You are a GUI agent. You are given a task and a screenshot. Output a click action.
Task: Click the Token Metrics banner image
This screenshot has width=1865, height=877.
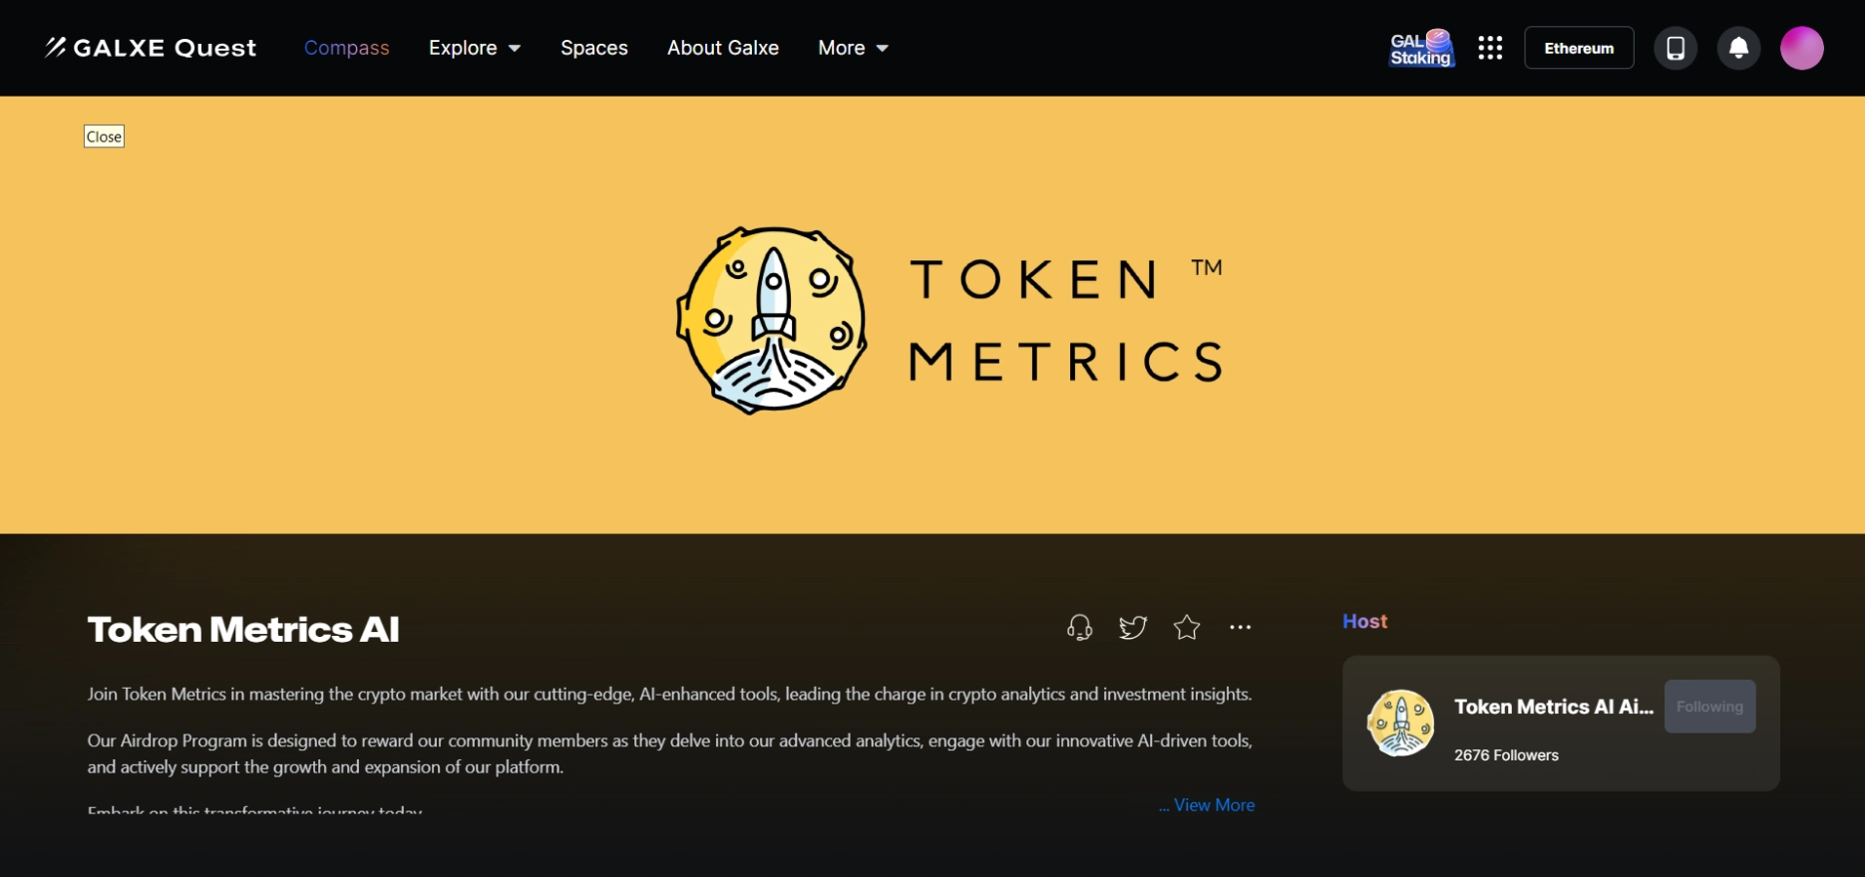coord(932,315)
